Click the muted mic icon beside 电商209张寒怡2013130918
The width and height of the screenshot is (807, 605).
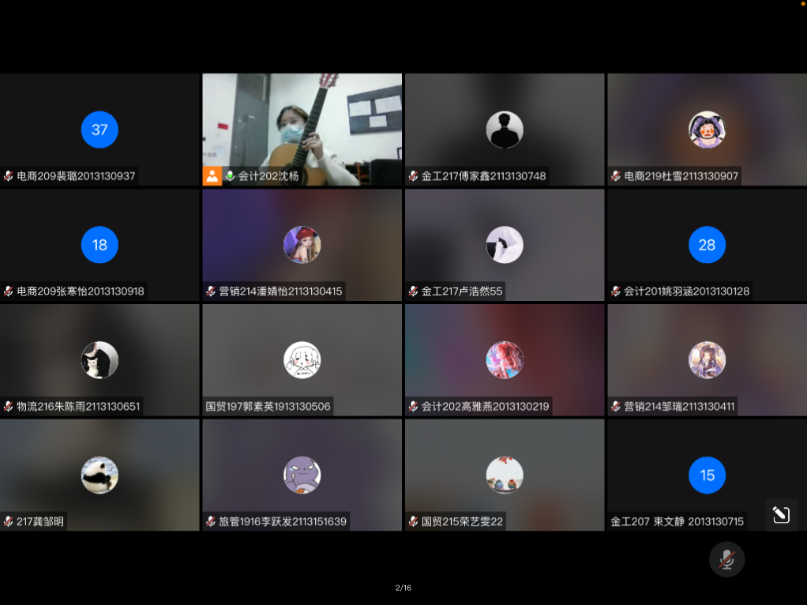(x=8, y=291)
